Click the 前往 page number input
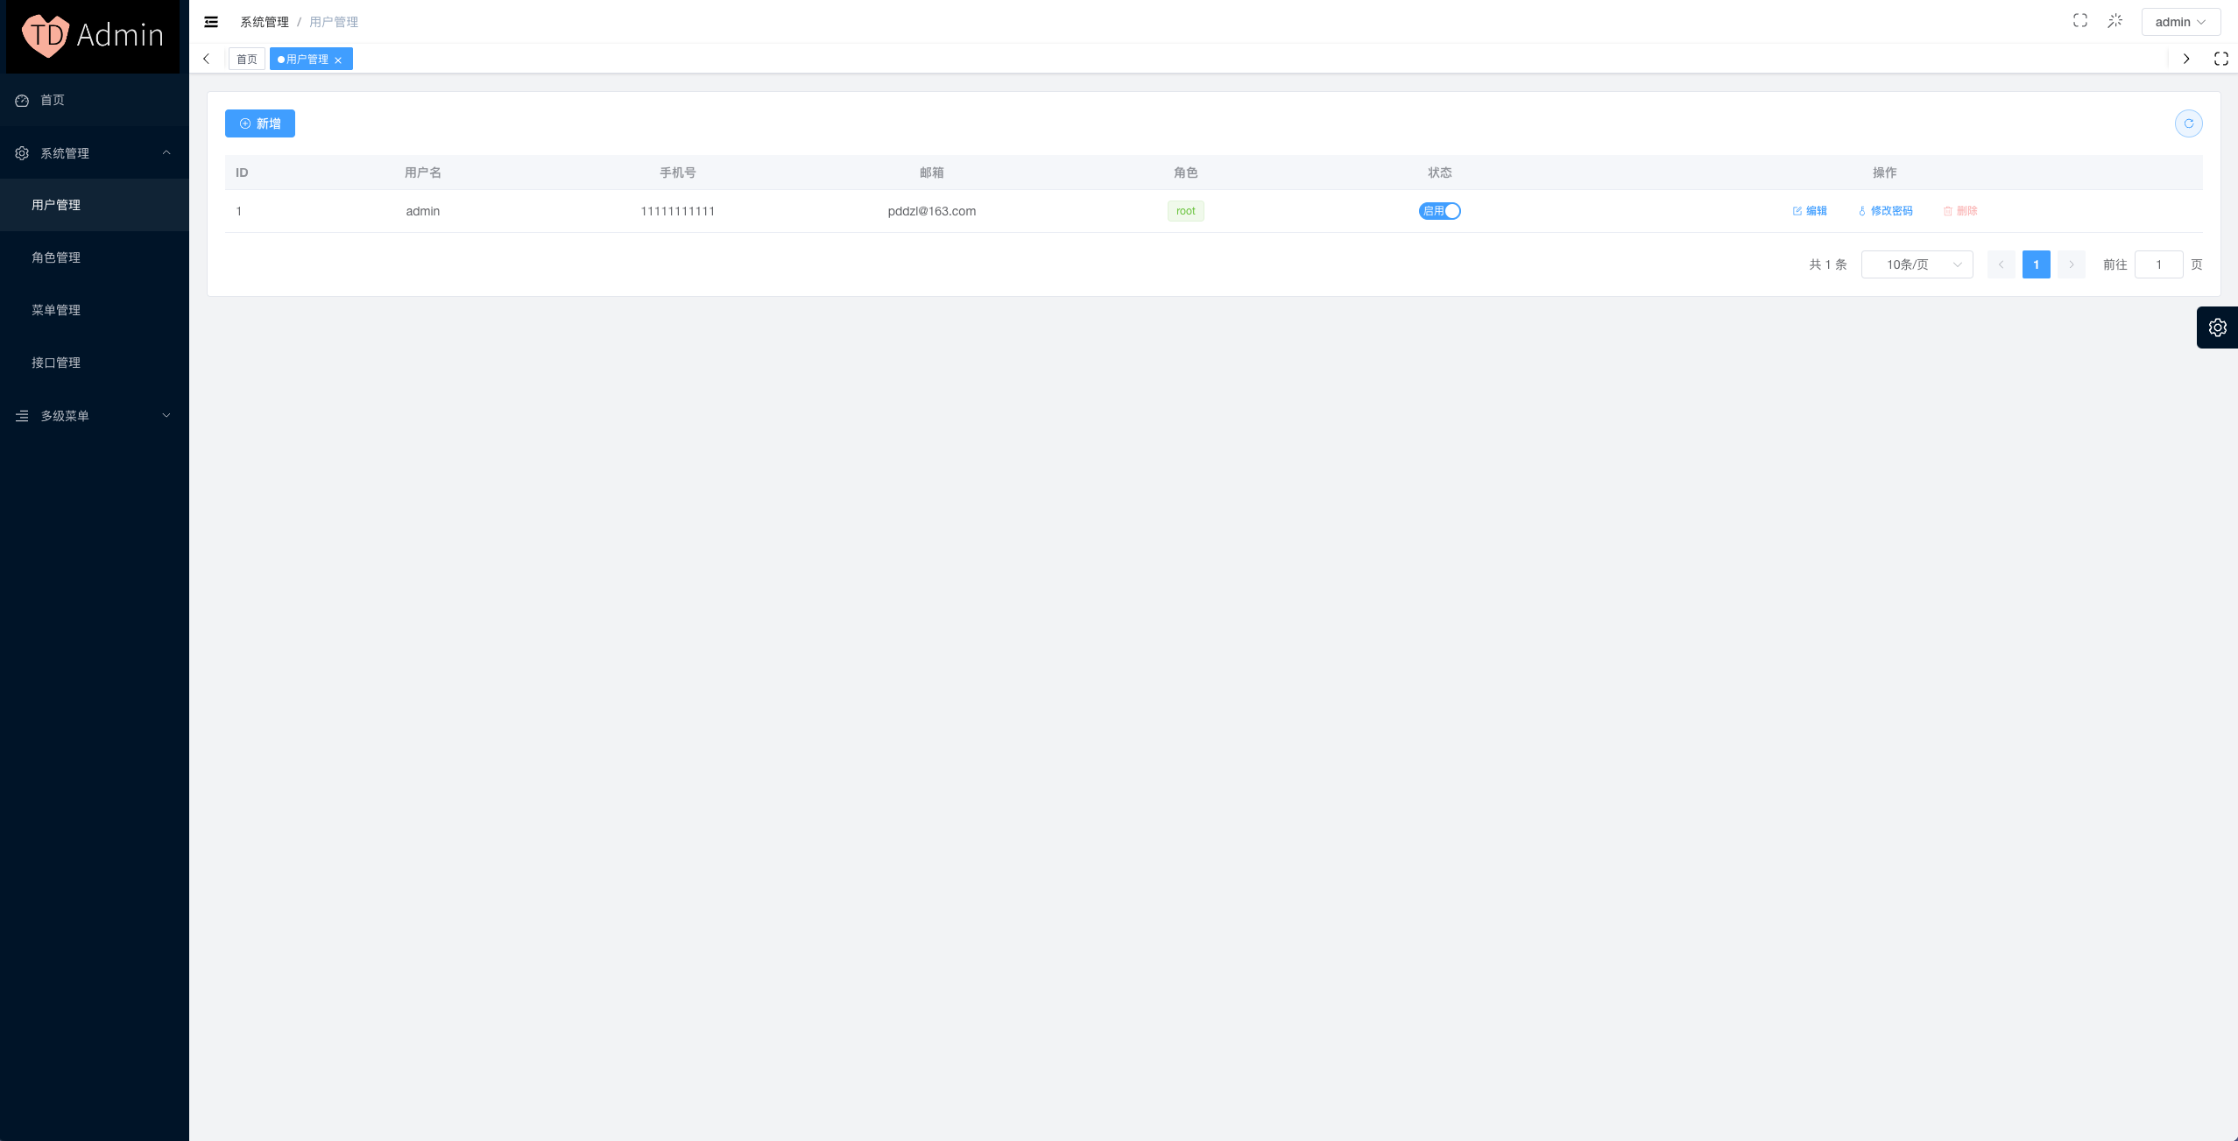Image resolution: width=2238 pixels, height=1141 pixels. [x=2158, y=264]
